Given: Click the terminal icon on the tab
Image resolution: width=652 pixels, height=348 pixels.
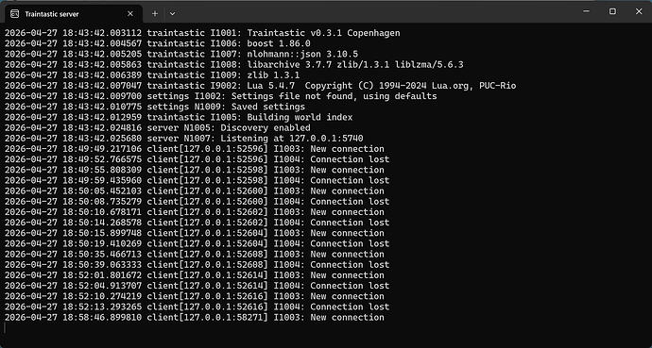Looking at the screenshot, I should (14, 14).
